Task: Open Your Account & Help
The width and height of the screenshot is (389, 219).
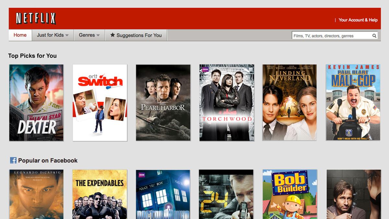Action: pos(358,20)
